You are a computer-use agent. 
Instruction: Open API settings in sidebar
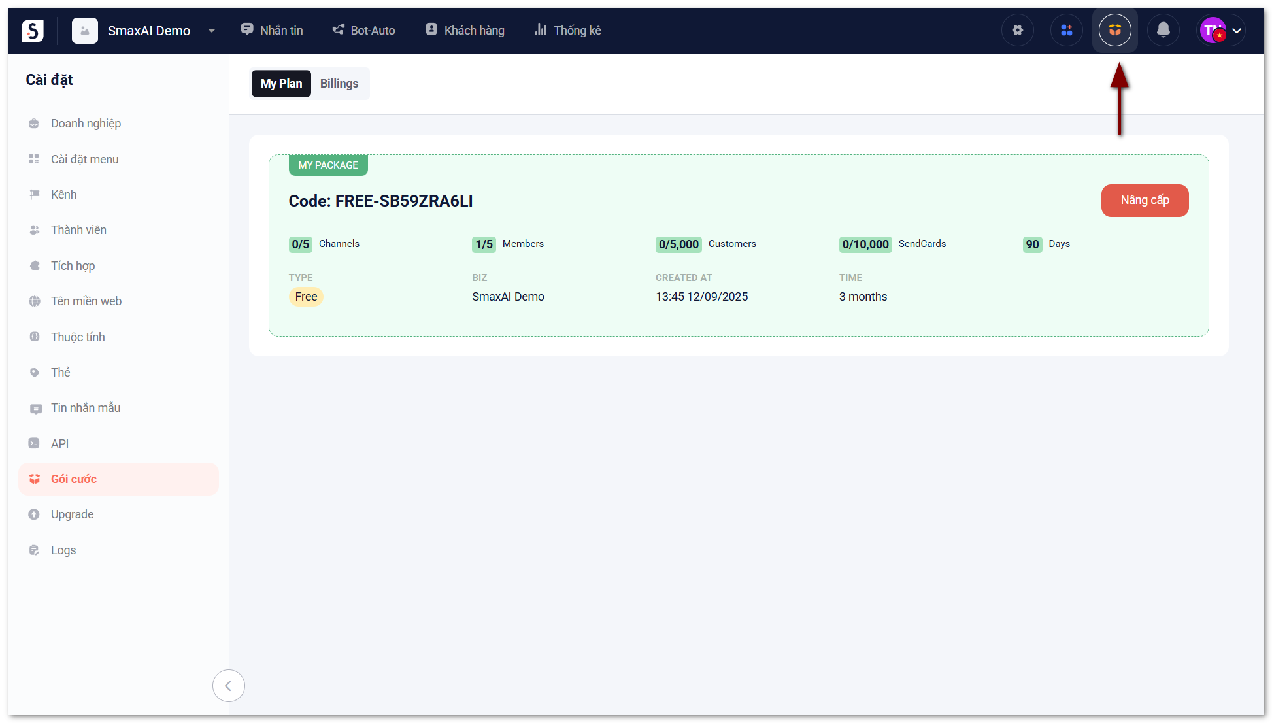[59, 444]
